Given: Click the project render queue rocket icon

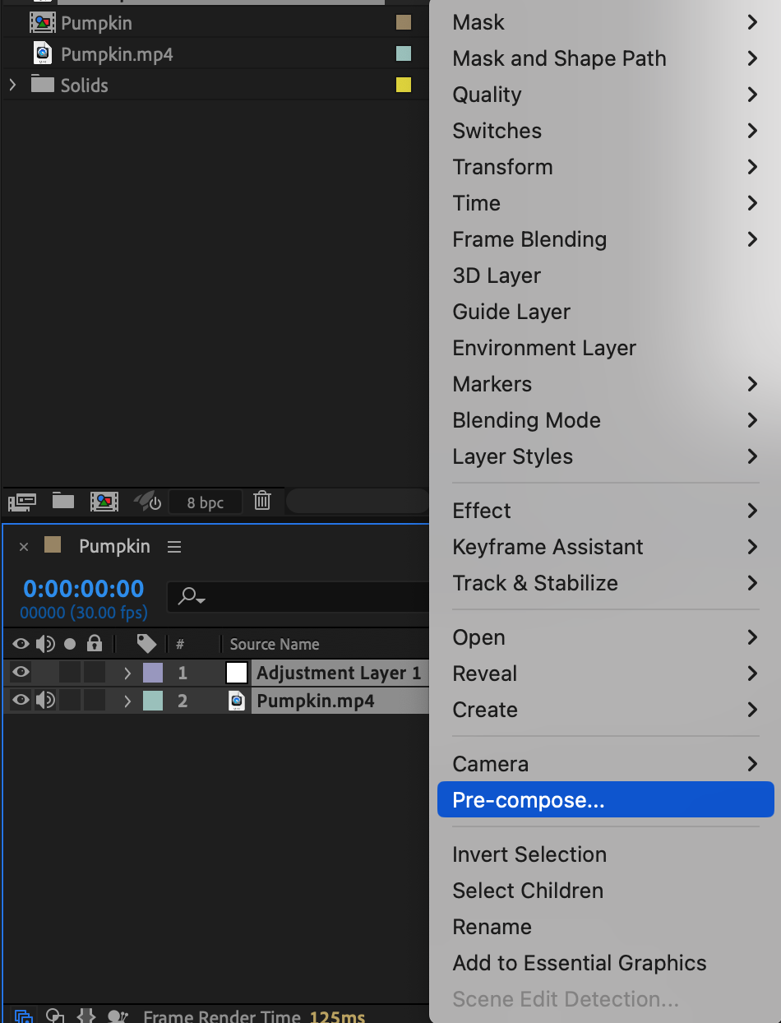Looking at the screenshot, I should coord(146,501).
